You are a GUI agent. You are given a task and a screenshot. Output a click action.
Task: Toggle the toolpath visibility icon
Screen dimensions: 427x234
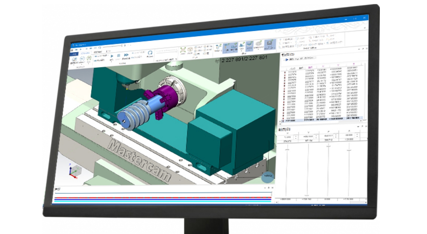point(218,46)
